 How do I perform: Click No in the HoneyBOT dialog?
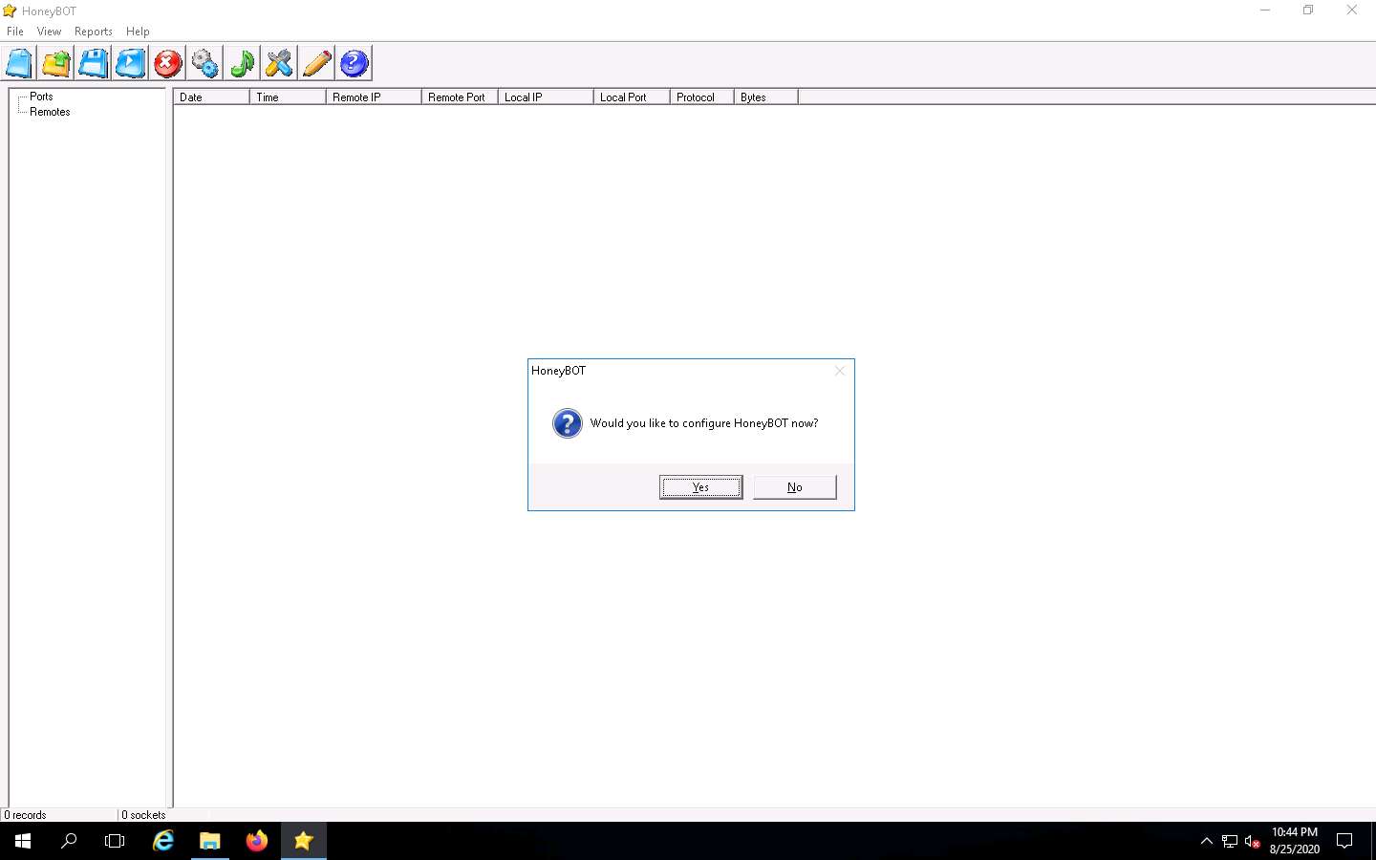click(795, 487)
